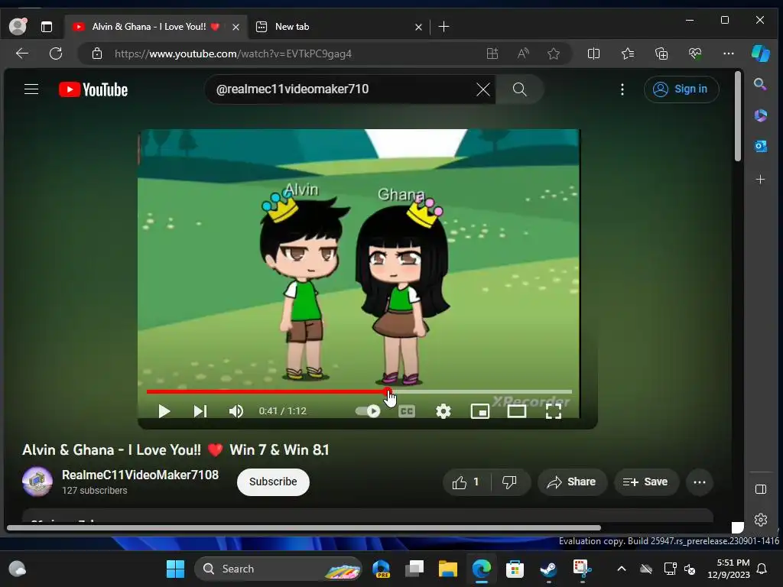Open Microsoft 365 in sidebar
783x587 pixels.
[x=760, y=115]
